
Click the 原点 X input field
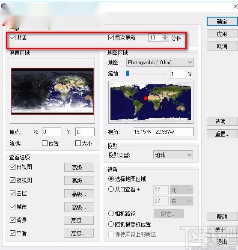click(x=51, y=132)
